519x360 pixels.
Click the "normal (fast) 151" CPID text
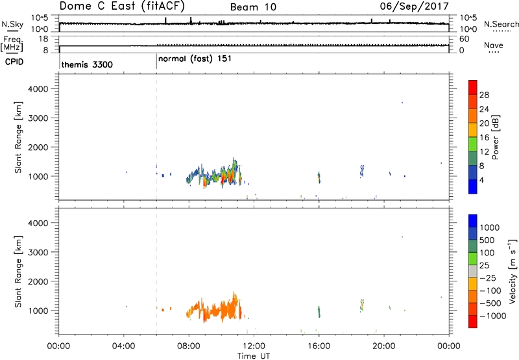195,59
